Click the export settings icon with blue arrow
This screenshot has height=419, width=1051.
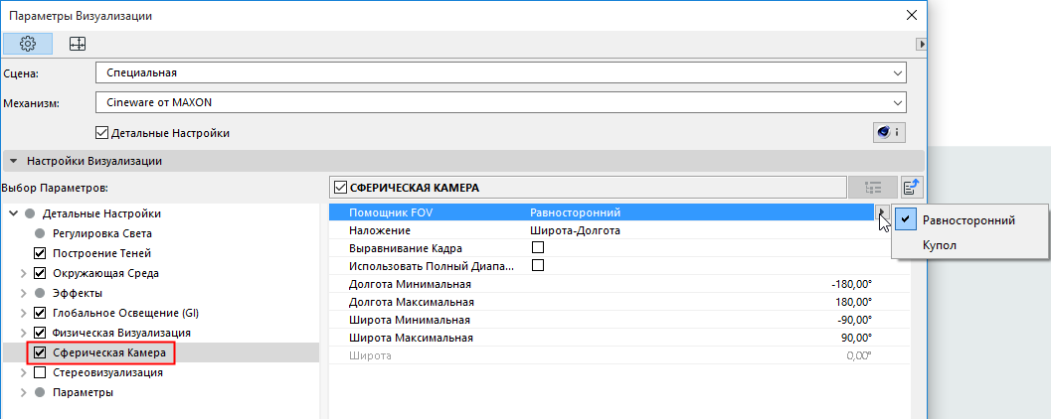click(x=912, y=187)
